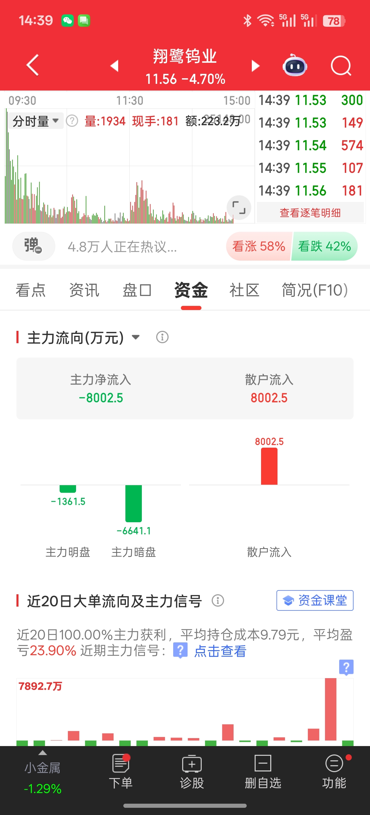
Task: Open the robot AI assistant icon
Action: 294,65
